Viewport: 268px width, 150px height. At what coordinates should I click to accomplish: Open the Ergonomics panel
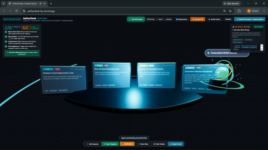click(182, 19)
